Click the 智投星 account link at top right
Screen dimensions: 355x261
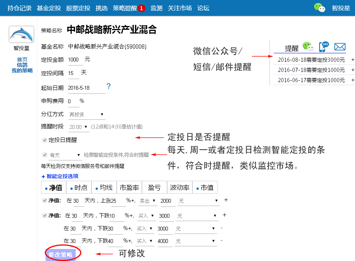(341, 8)
